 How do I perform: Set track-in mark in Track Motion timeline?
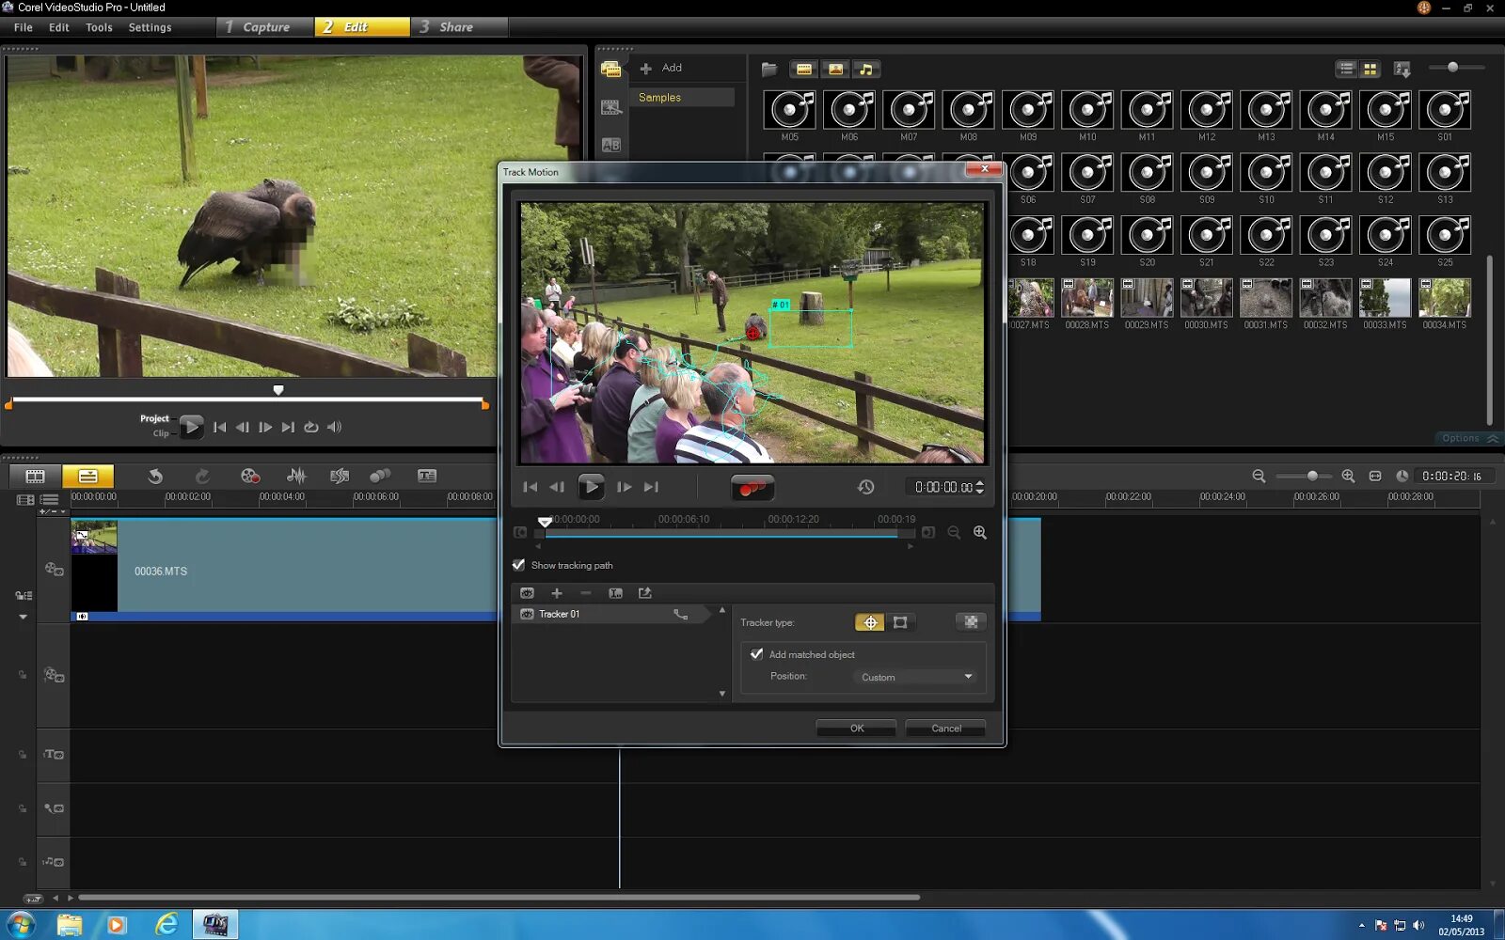click(520, 533)
